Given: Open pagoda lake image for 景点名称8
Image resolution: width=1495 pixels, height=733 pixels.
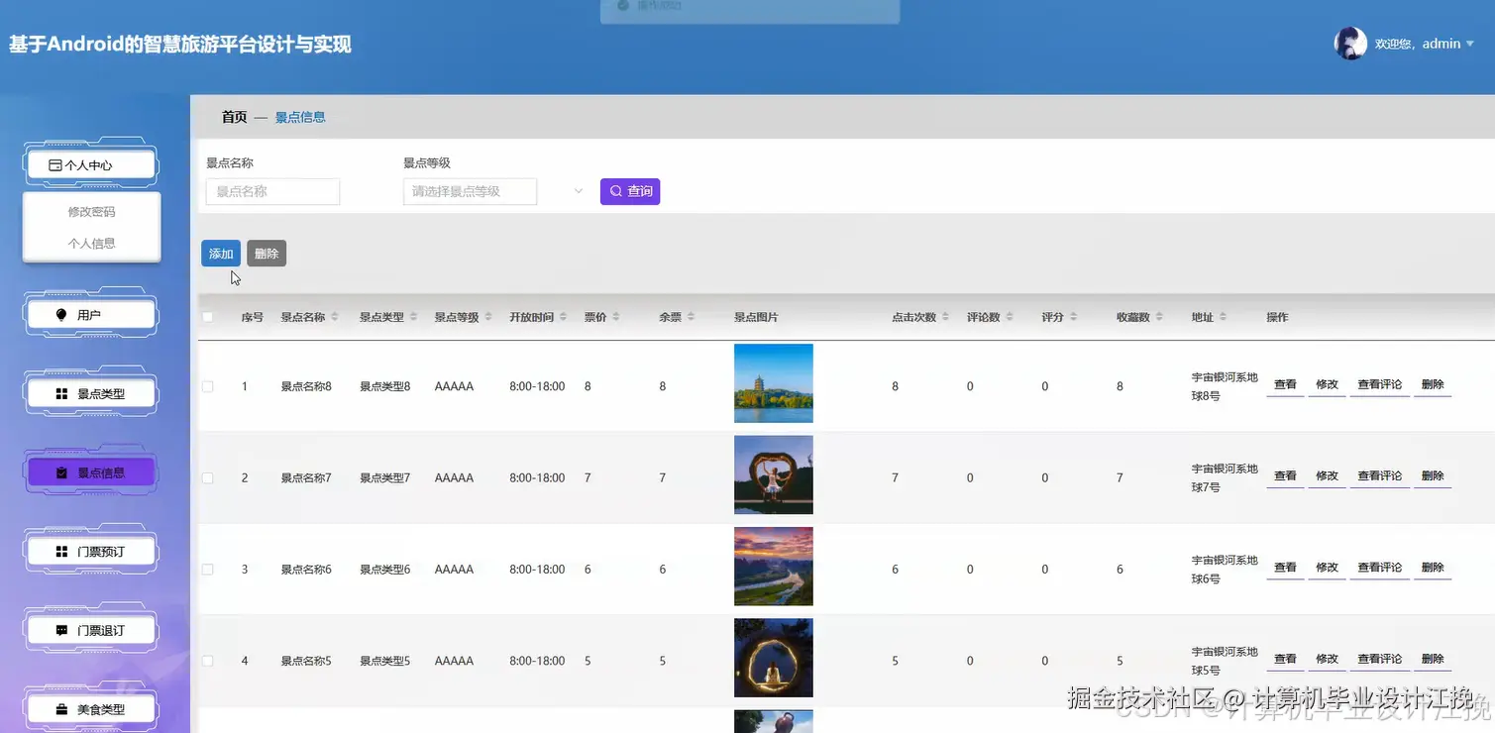Looking at the screenshot, I should 774,383.
